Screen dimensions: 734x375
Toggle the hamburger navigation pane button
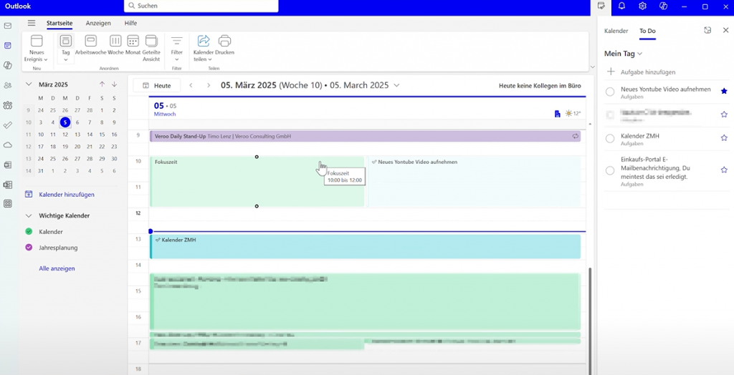point(32,23)
